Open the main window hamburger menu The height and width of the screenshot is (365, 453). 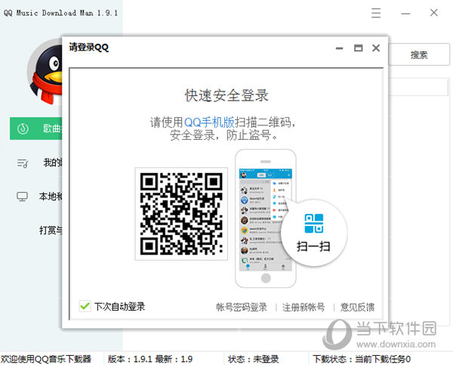click(x=375, y=13)
